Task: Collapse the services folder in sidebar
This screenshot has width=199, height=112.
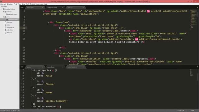Action: (3, 12)
